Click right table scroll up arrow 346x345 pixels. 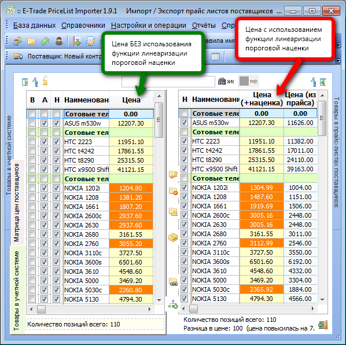point(322,96)
